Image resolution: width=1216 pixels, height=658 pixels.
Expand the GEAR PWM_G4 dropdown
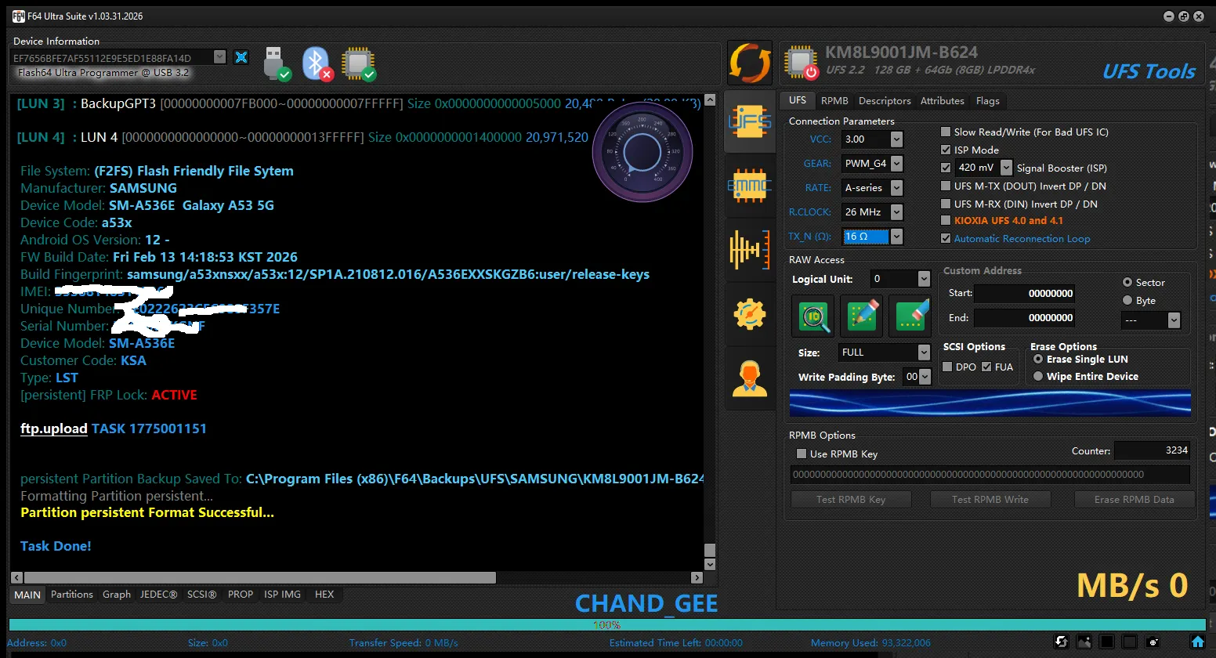896,164
